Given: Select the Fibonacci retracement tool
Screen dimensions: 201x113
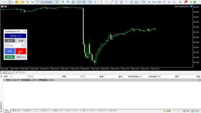Looking at the screenshot, I should (x=122, y=2).
